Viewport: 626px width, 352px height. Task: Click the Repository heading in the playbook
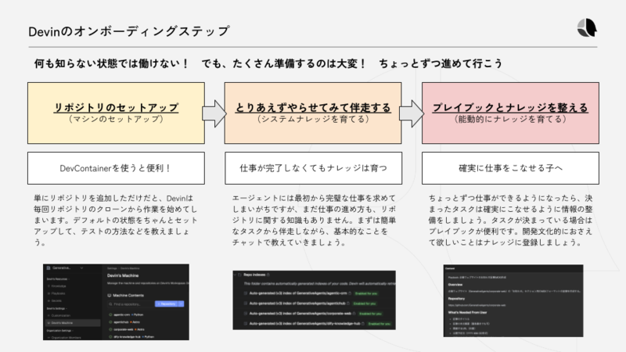[456, 299]
